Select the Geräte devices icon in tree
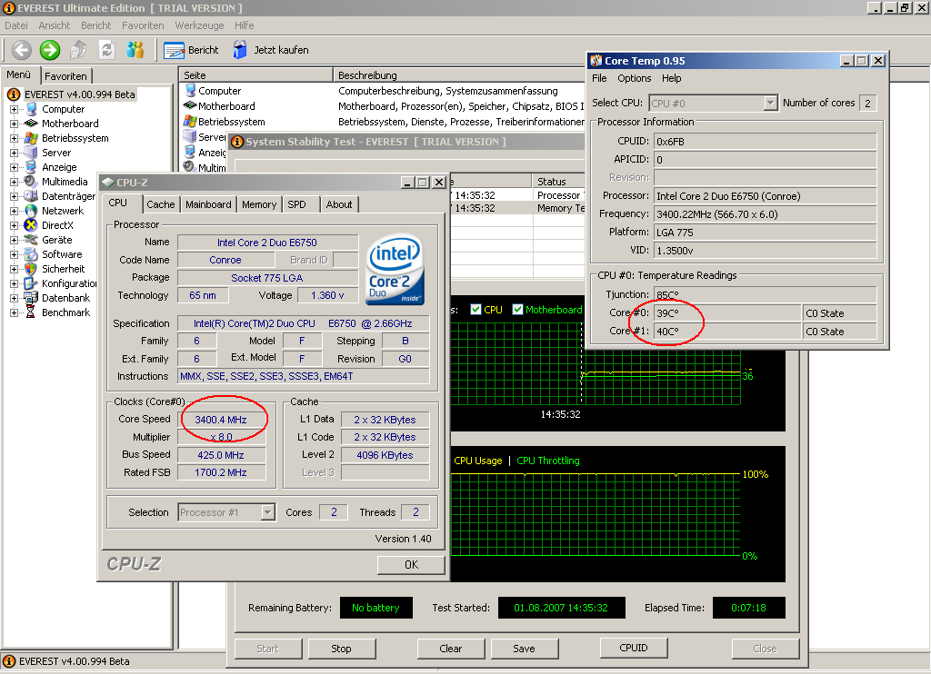 (32, 240)
